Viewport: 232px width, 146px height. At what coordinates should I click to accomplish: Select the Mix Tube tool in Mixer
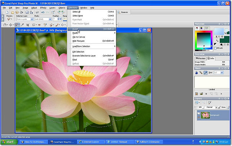196,72
